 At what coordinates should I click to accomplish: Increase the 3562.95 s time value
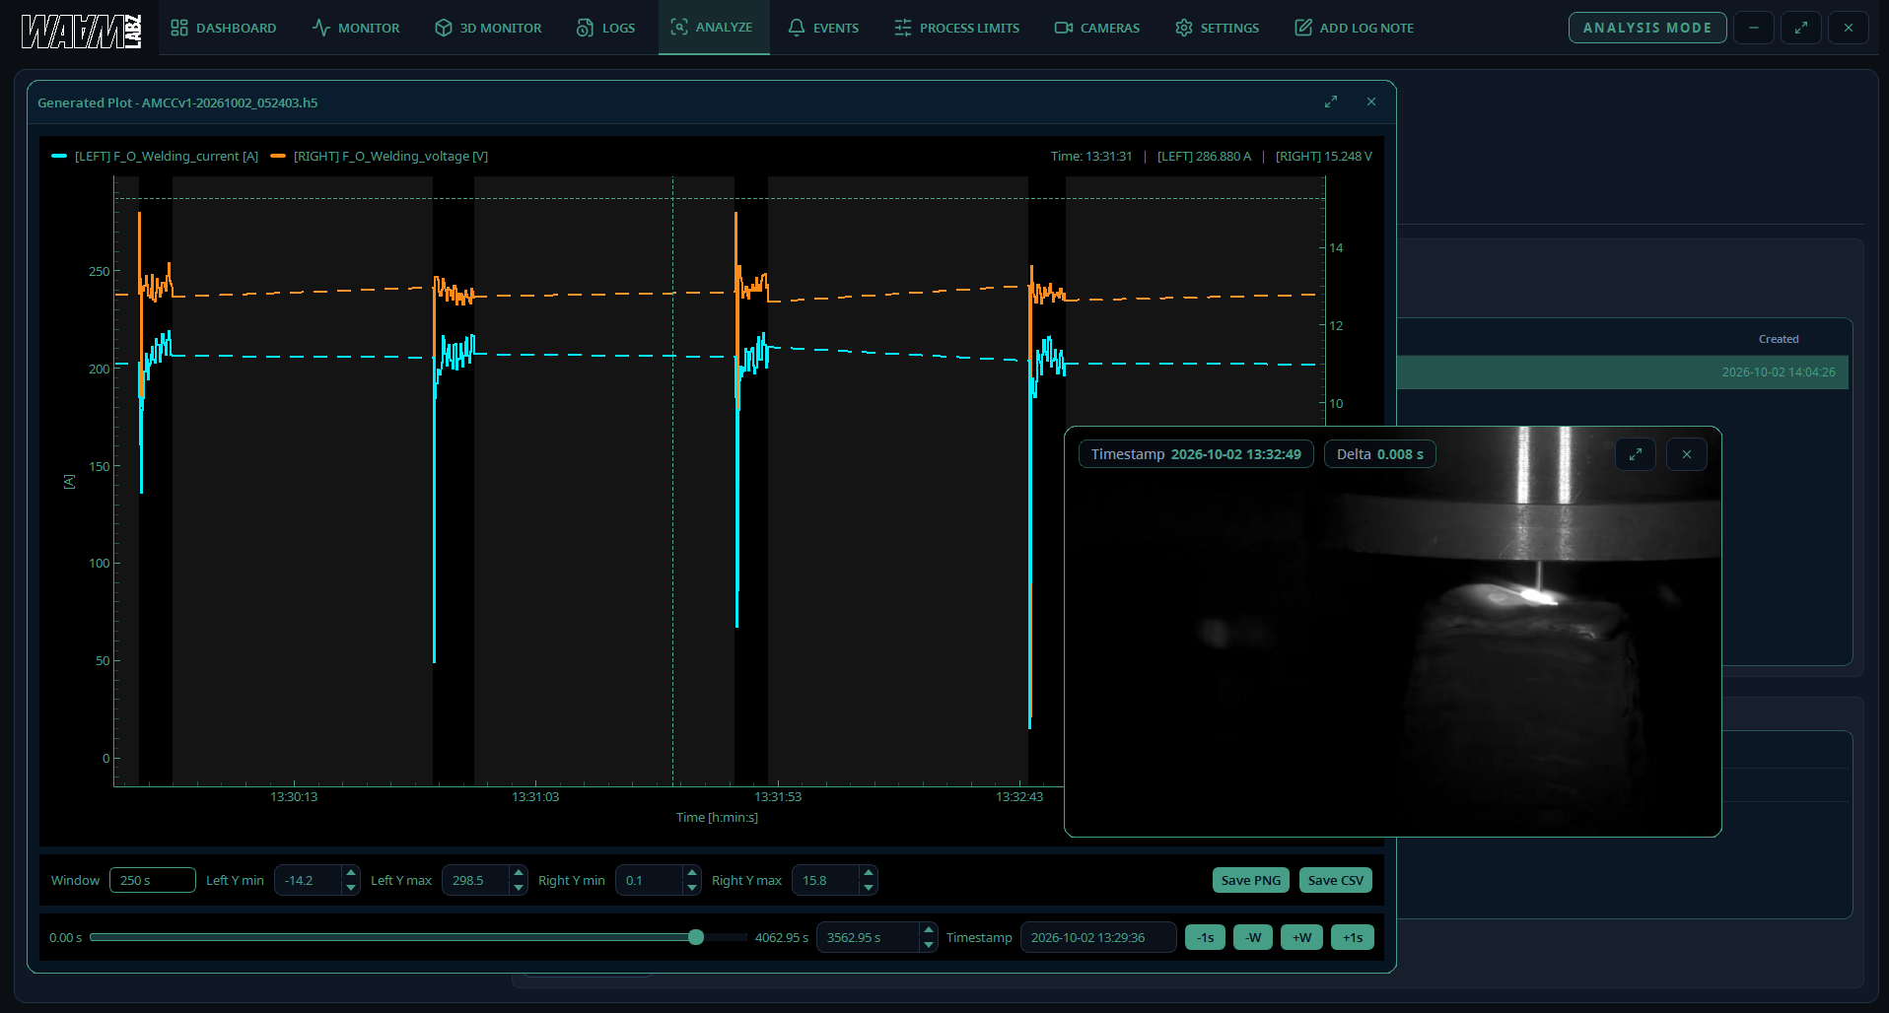pos(929,930)
